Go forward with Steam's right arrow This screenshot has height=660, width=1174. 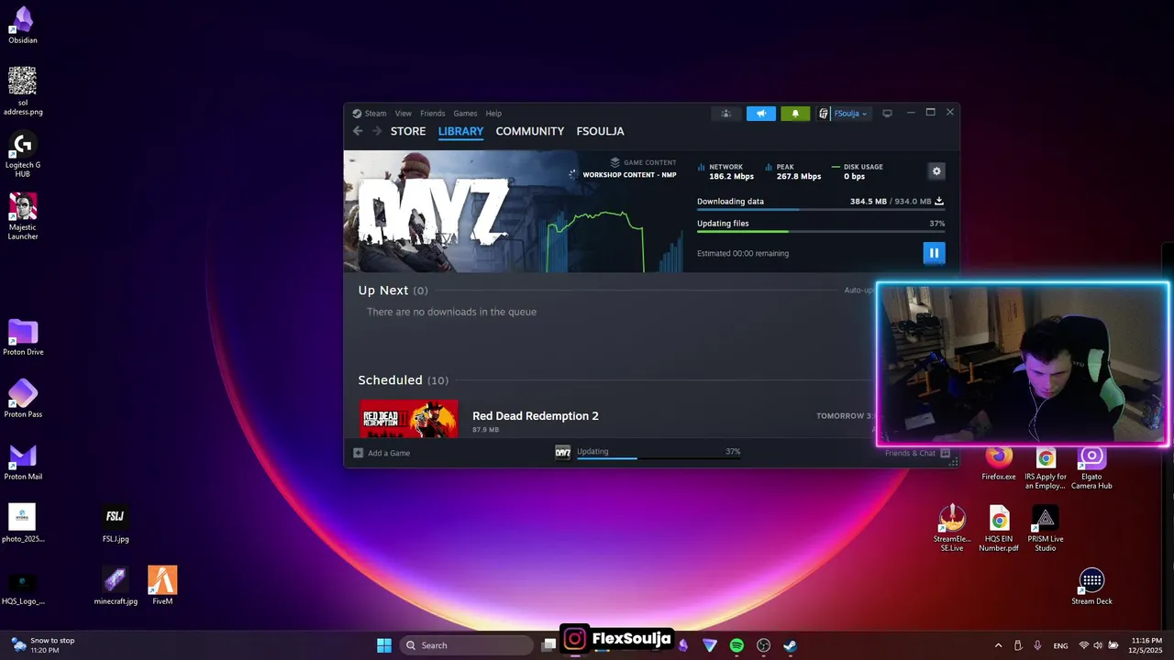[x=377, y=131]
